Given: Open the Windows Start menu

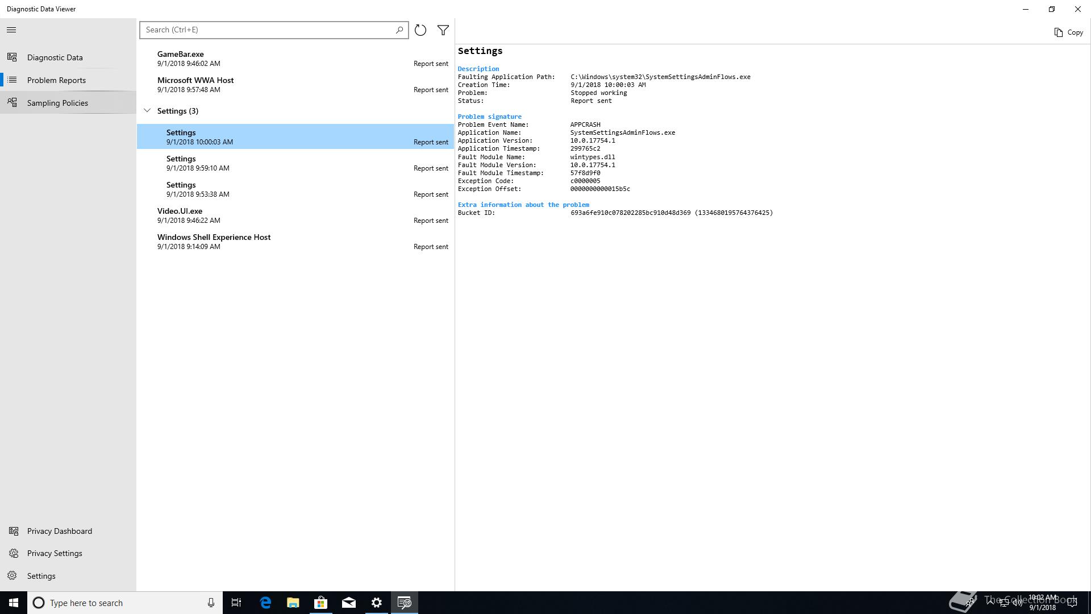Looking at the screenshot, I should tap(14, 603).
